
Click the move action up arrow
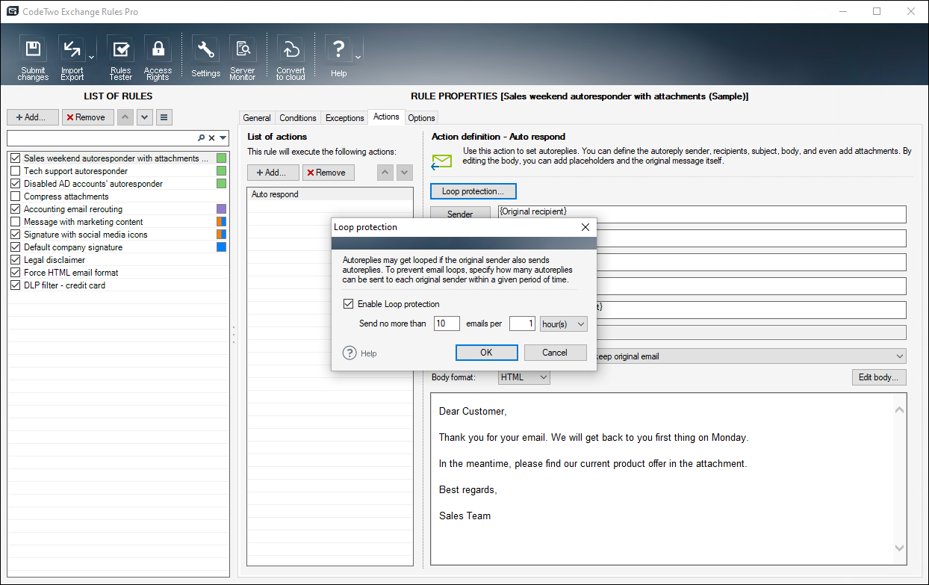(385, 173)
